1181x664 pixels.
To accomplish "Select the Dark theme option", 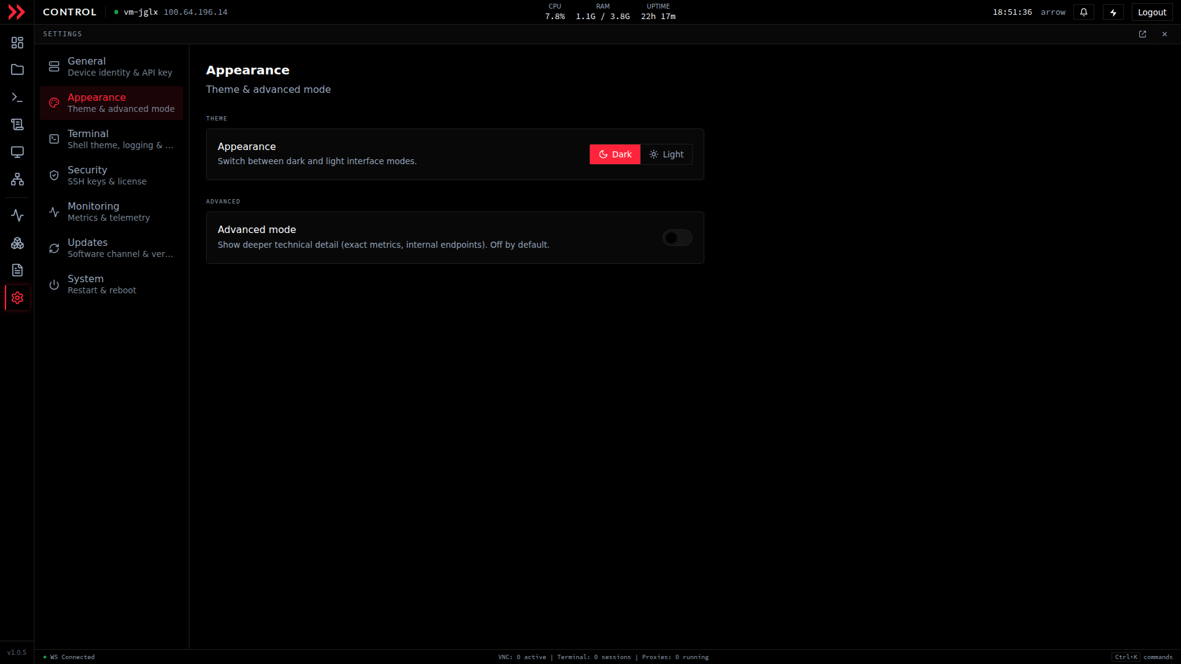I will coord(615,154).
